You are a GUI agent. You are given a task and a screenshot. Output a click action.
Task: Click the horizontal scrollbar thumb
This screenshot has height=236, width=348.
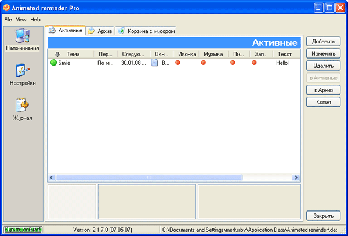coord(149,177)
